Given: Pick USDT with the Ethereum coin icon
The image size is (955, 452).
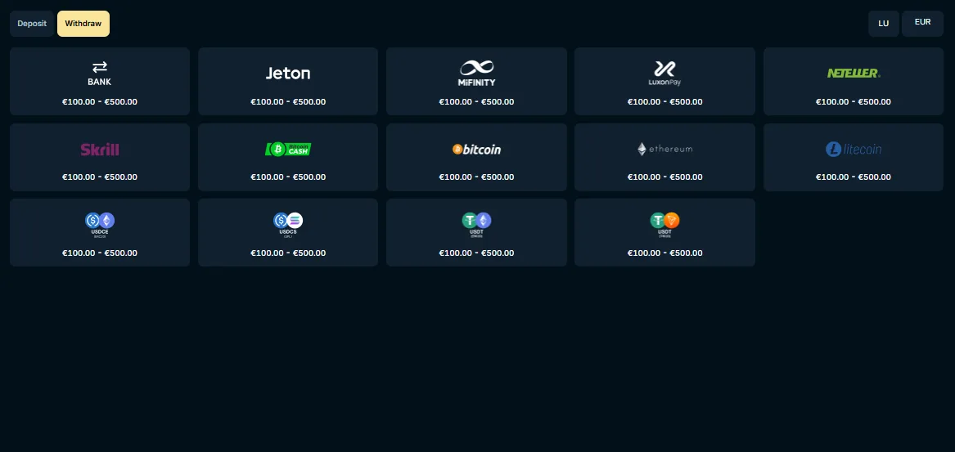Looking at the screenshot, I should (476, 225).
